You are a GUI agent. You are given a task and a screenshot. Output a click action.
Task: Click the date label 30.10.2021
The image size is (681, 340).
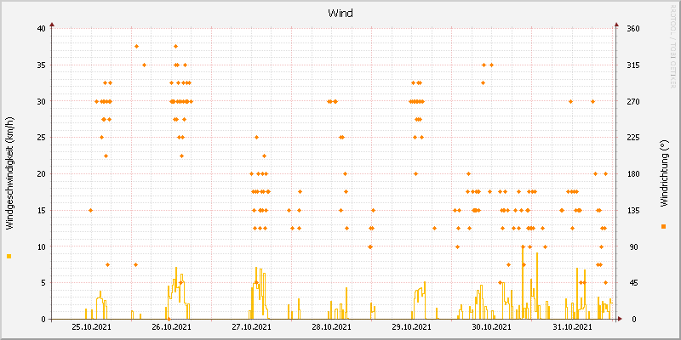pyautogui.click(x=492, y=326)
